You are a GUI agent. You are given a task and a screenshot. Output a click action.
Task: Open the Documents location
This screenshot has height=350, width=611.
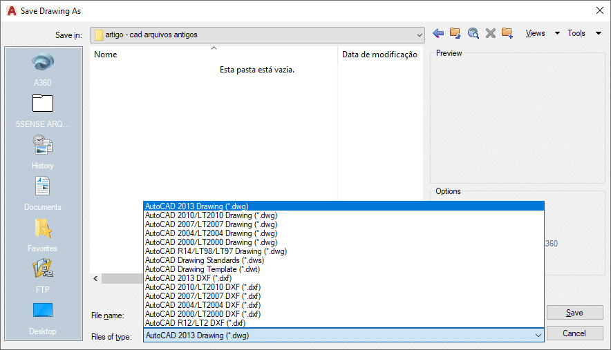pyautogui.click(x=42, y=193)
